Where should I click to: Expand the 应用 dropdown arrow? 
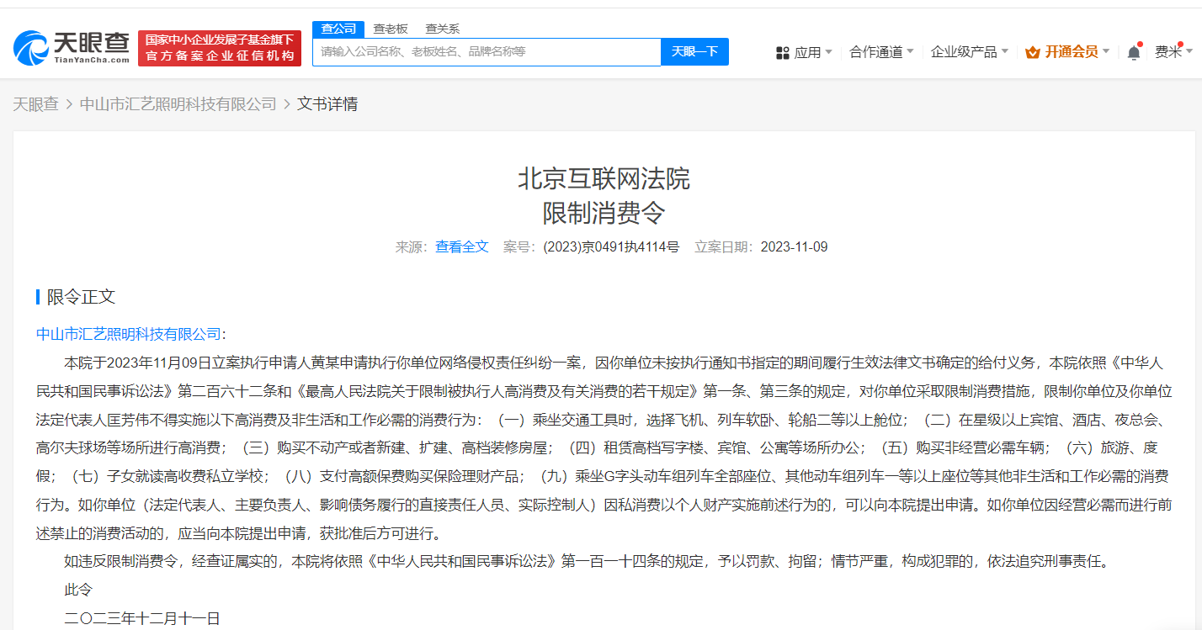tap(828, 51)
